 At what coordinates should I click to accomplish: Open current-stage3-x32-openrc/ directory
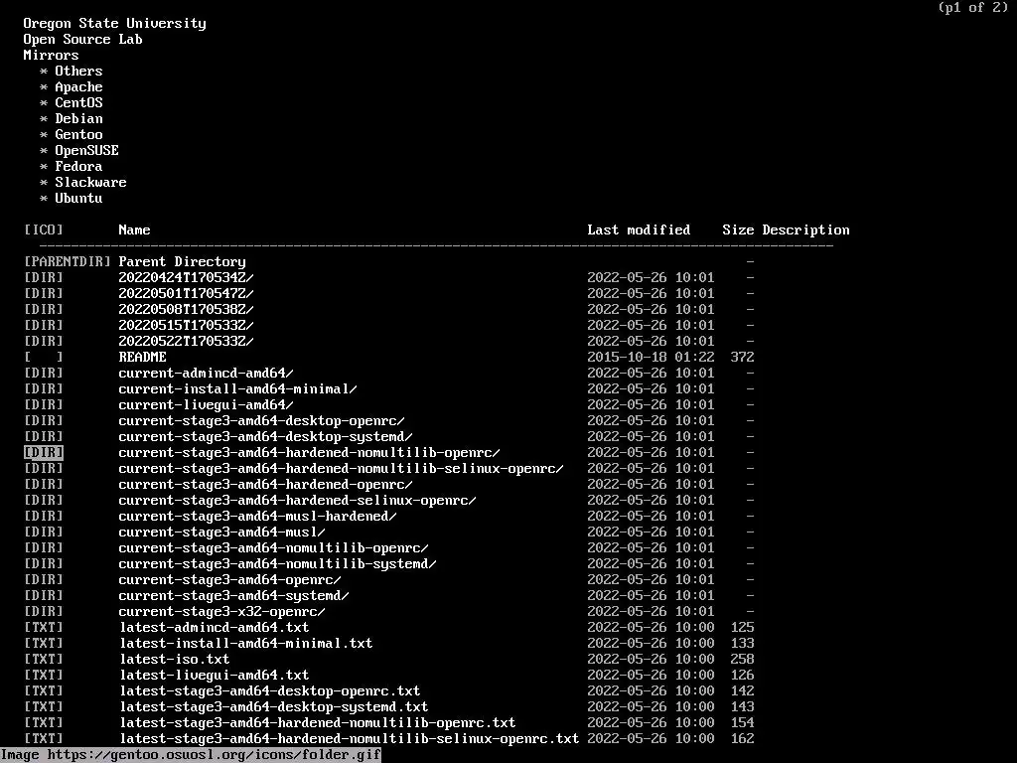click(x=221, y=611)
